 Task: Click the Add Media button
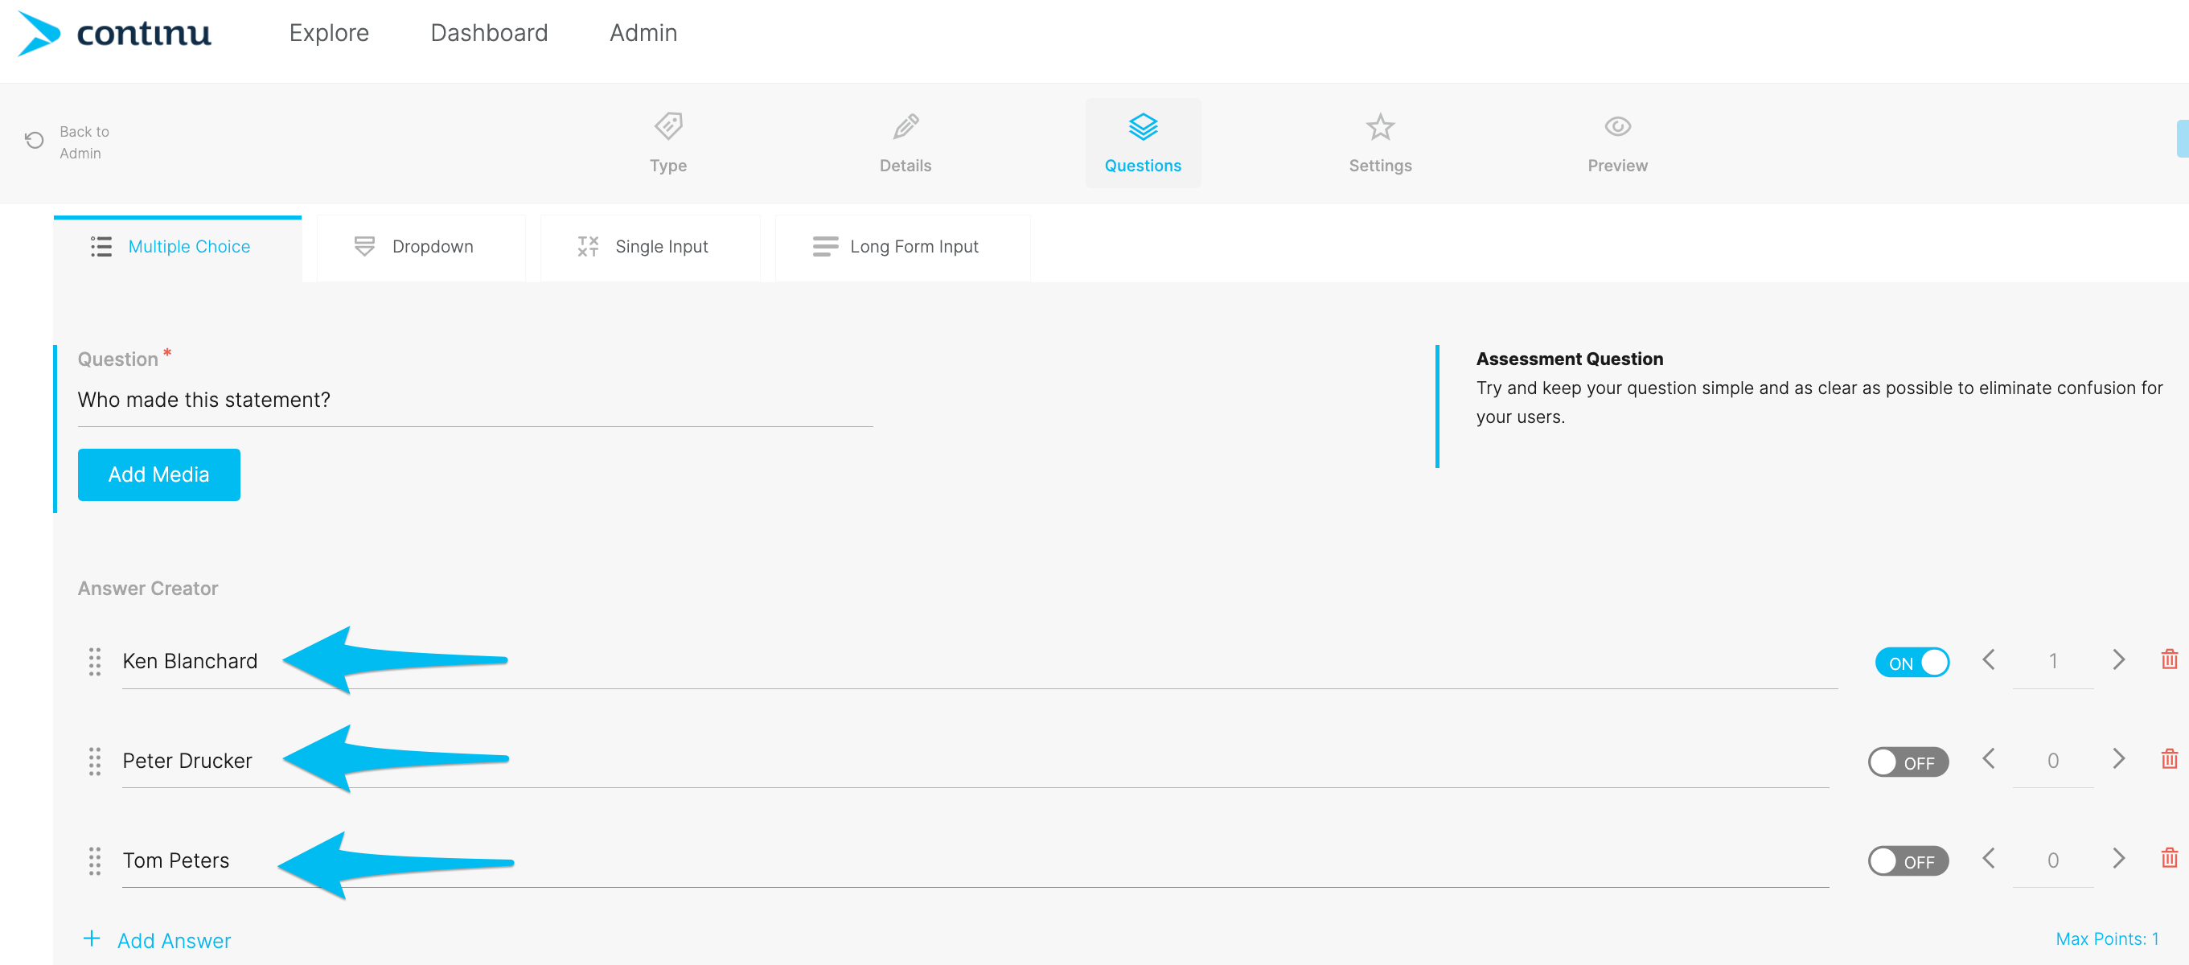(x=159, y=474)
